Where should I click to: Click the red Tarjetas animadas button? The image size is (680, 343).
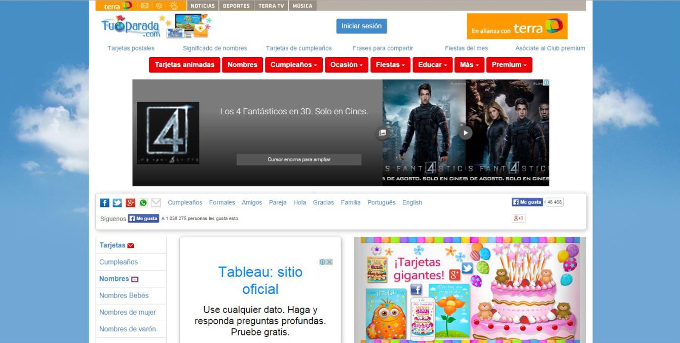pyautogui.click(x=184, y=65)
